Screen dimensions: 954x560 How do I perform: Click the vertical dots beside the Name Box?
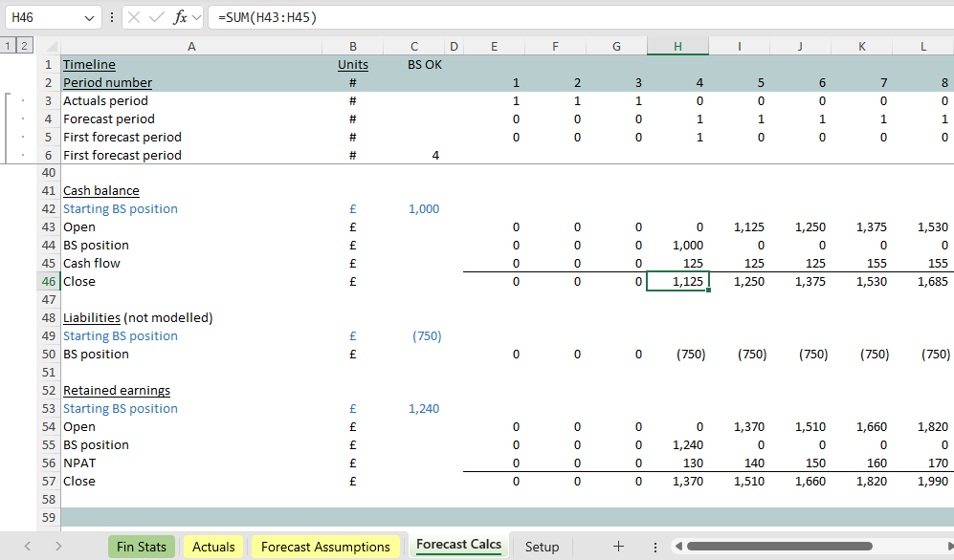112,17
